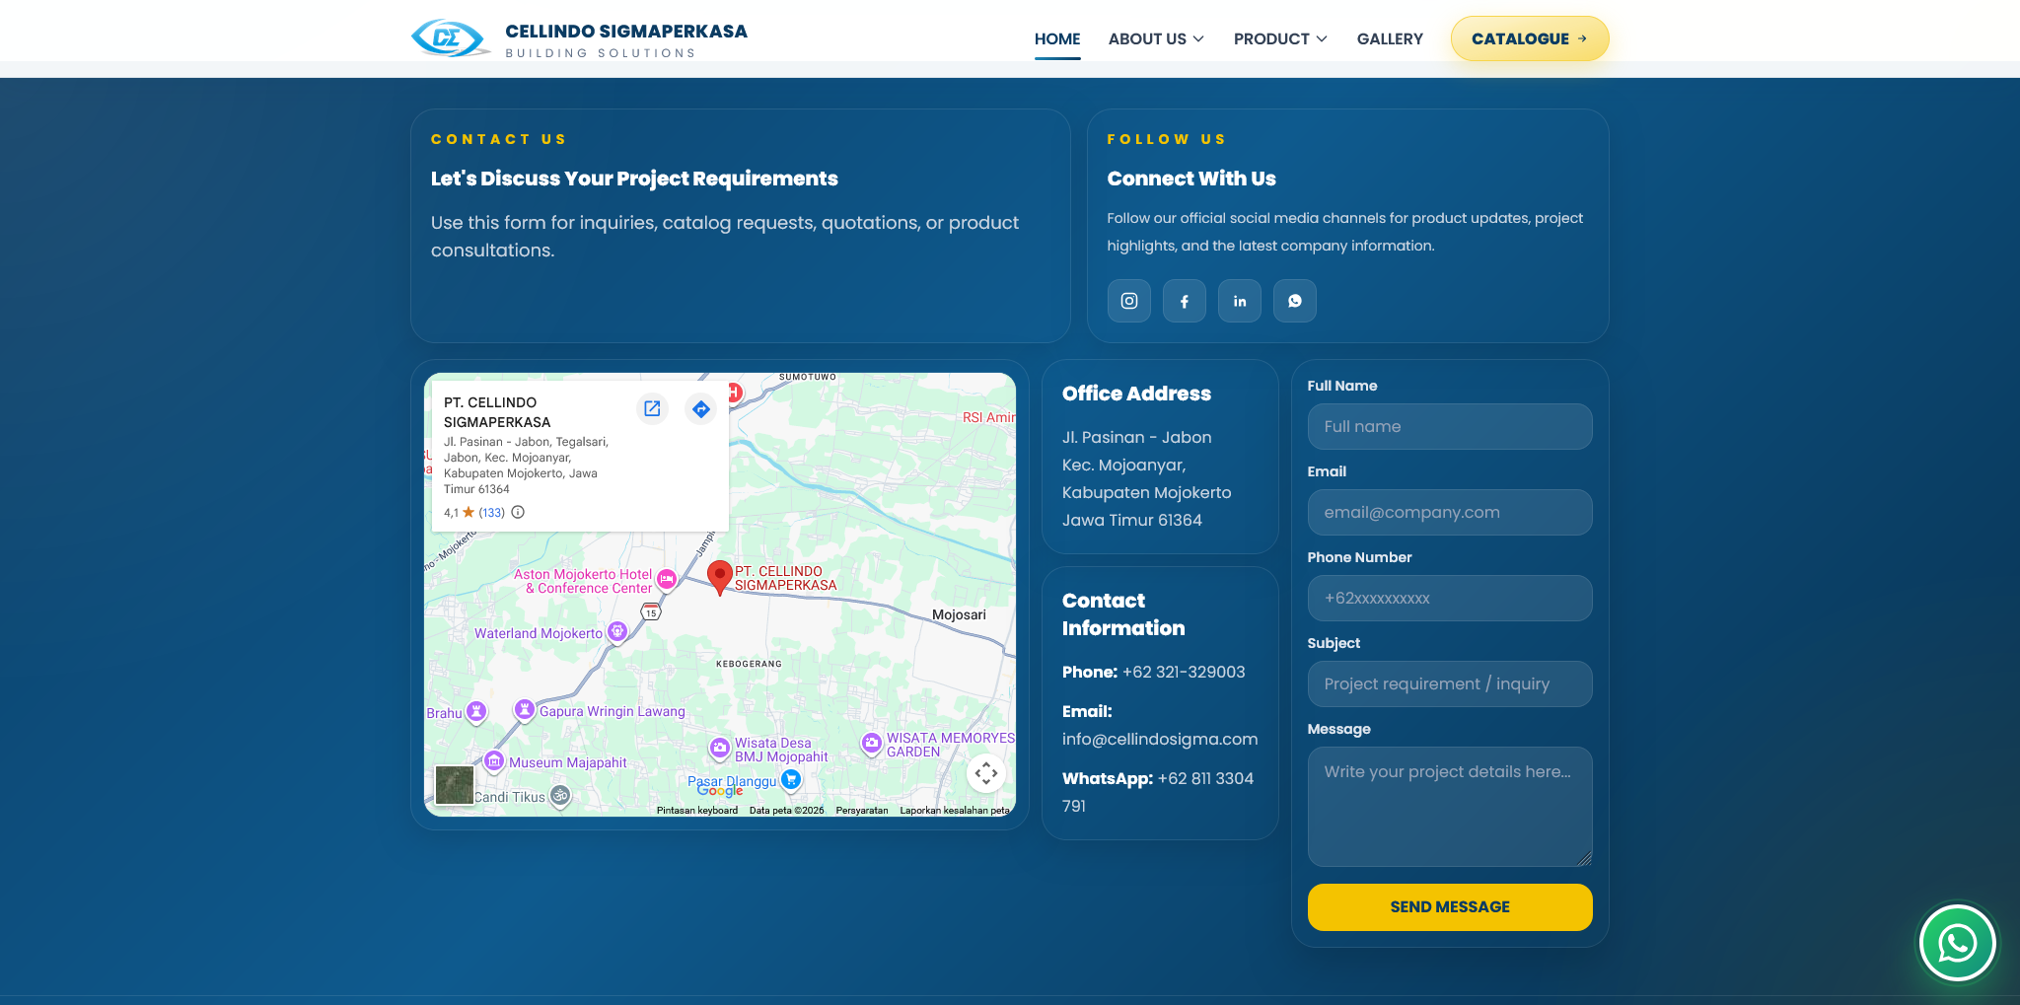Submit the form with Send Message

(1450, 907)
